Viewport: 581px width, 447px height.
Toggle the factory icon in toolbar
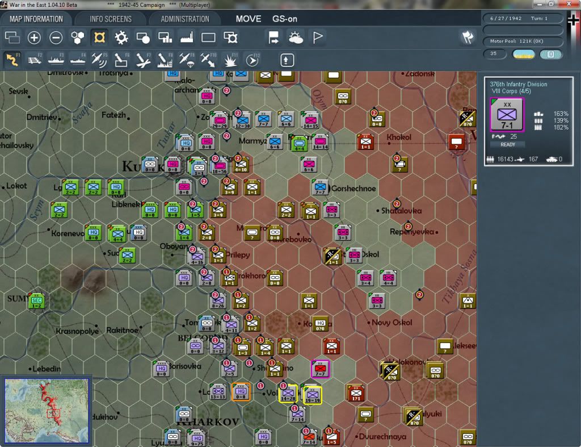(x=187, y=37)
